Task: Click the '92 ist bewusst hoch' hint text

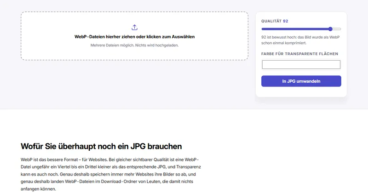Action: click(300, 40)
